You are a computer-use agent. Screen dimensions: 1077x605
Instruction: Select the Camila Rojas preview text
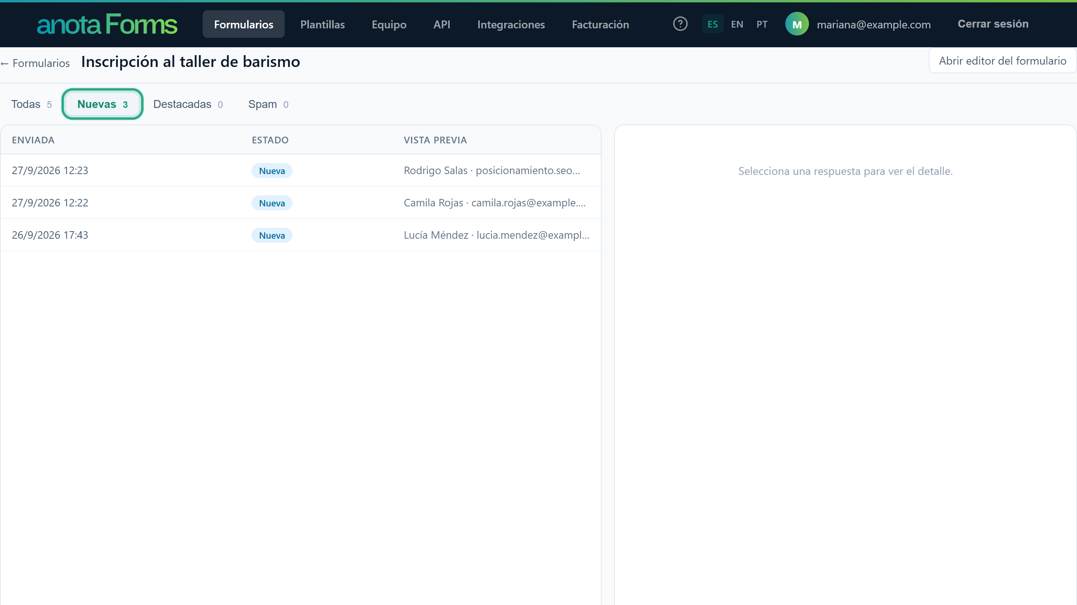click(x=495, y=202)
